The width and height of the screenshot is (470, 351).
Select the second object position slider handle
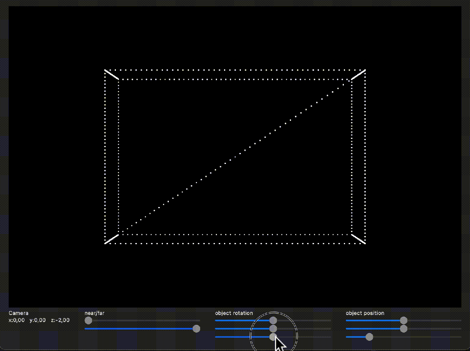(x=403, y=329)
